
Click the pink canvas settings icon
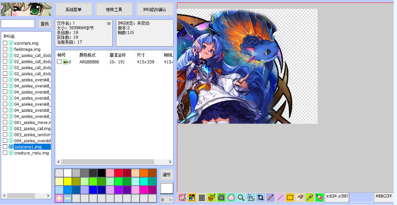(x=182, y=197)
